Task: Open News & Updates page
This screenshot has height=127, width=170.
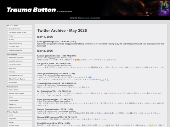Action: point(20,29)
